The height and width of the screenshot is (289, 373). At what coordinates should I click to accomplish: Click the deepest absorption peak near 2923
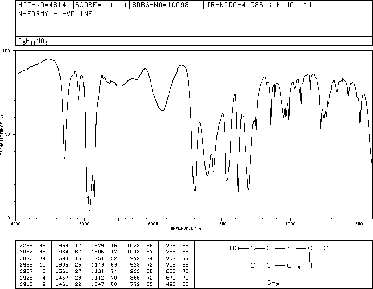(x=89, y=210)
